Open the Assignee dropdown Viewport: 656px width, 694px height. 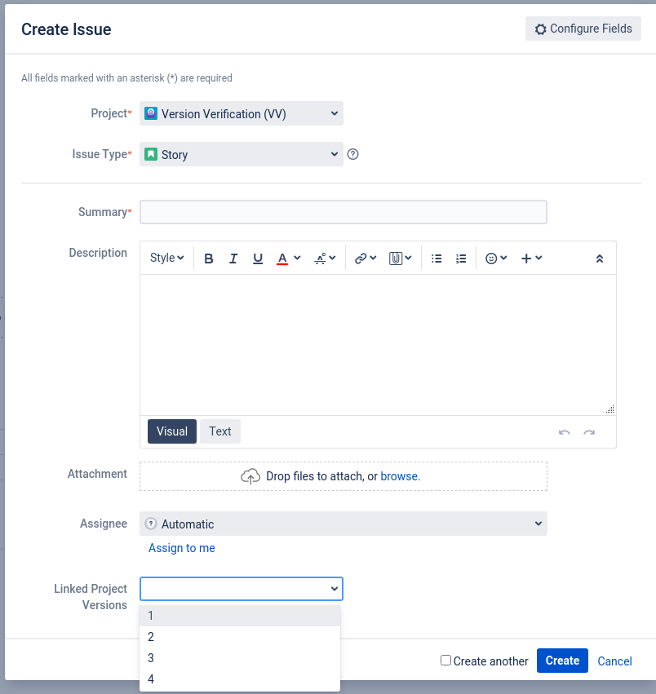344,524
